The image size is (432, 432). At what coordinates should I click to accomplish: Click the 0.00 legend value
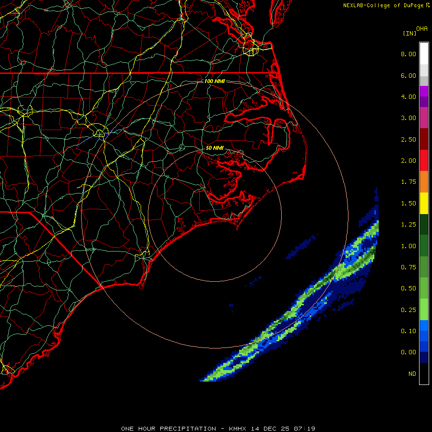[408, 352]
